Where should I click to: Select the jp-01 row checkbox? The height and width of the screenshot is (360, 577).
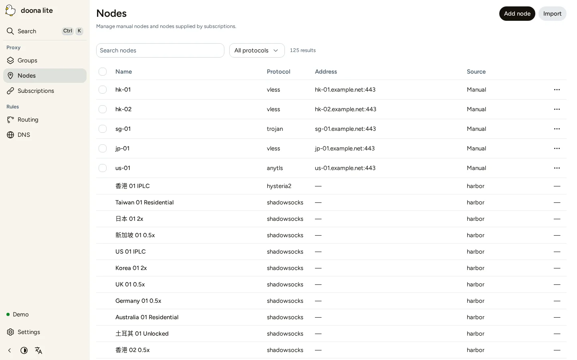click(103, 148)
